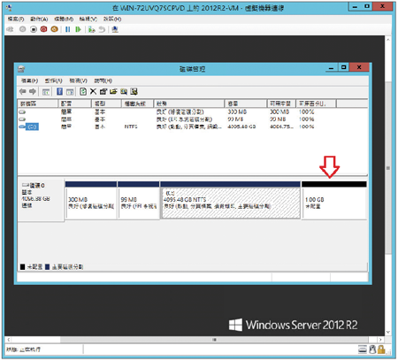This screenshot has height=361, width=398.
Task: Open Disk Management File (F) menu
Action: tap(29, 81)
